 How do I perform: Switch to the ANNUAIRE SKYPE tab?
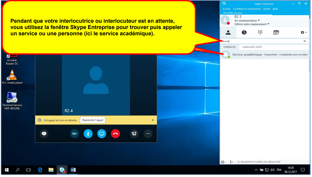[252, 47]
